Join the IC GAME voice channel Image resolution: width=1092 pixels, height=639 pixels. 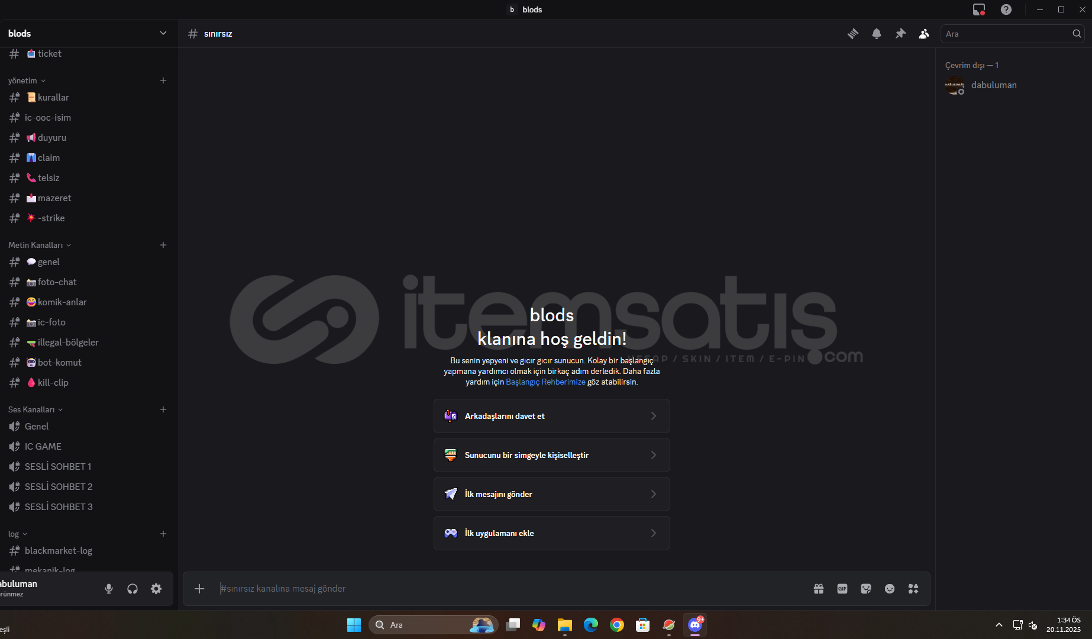point(43,447)
